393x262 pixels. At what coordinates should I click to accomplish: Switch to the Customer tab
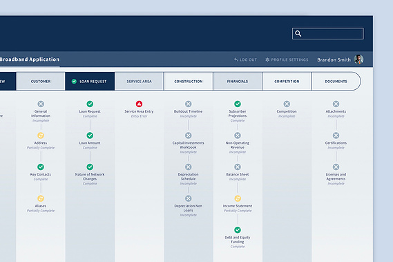(x=41, y=82)
